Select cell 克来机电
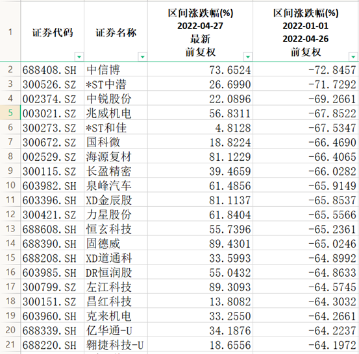The width and height of the screenshot is (359, 354). point(116,316)
